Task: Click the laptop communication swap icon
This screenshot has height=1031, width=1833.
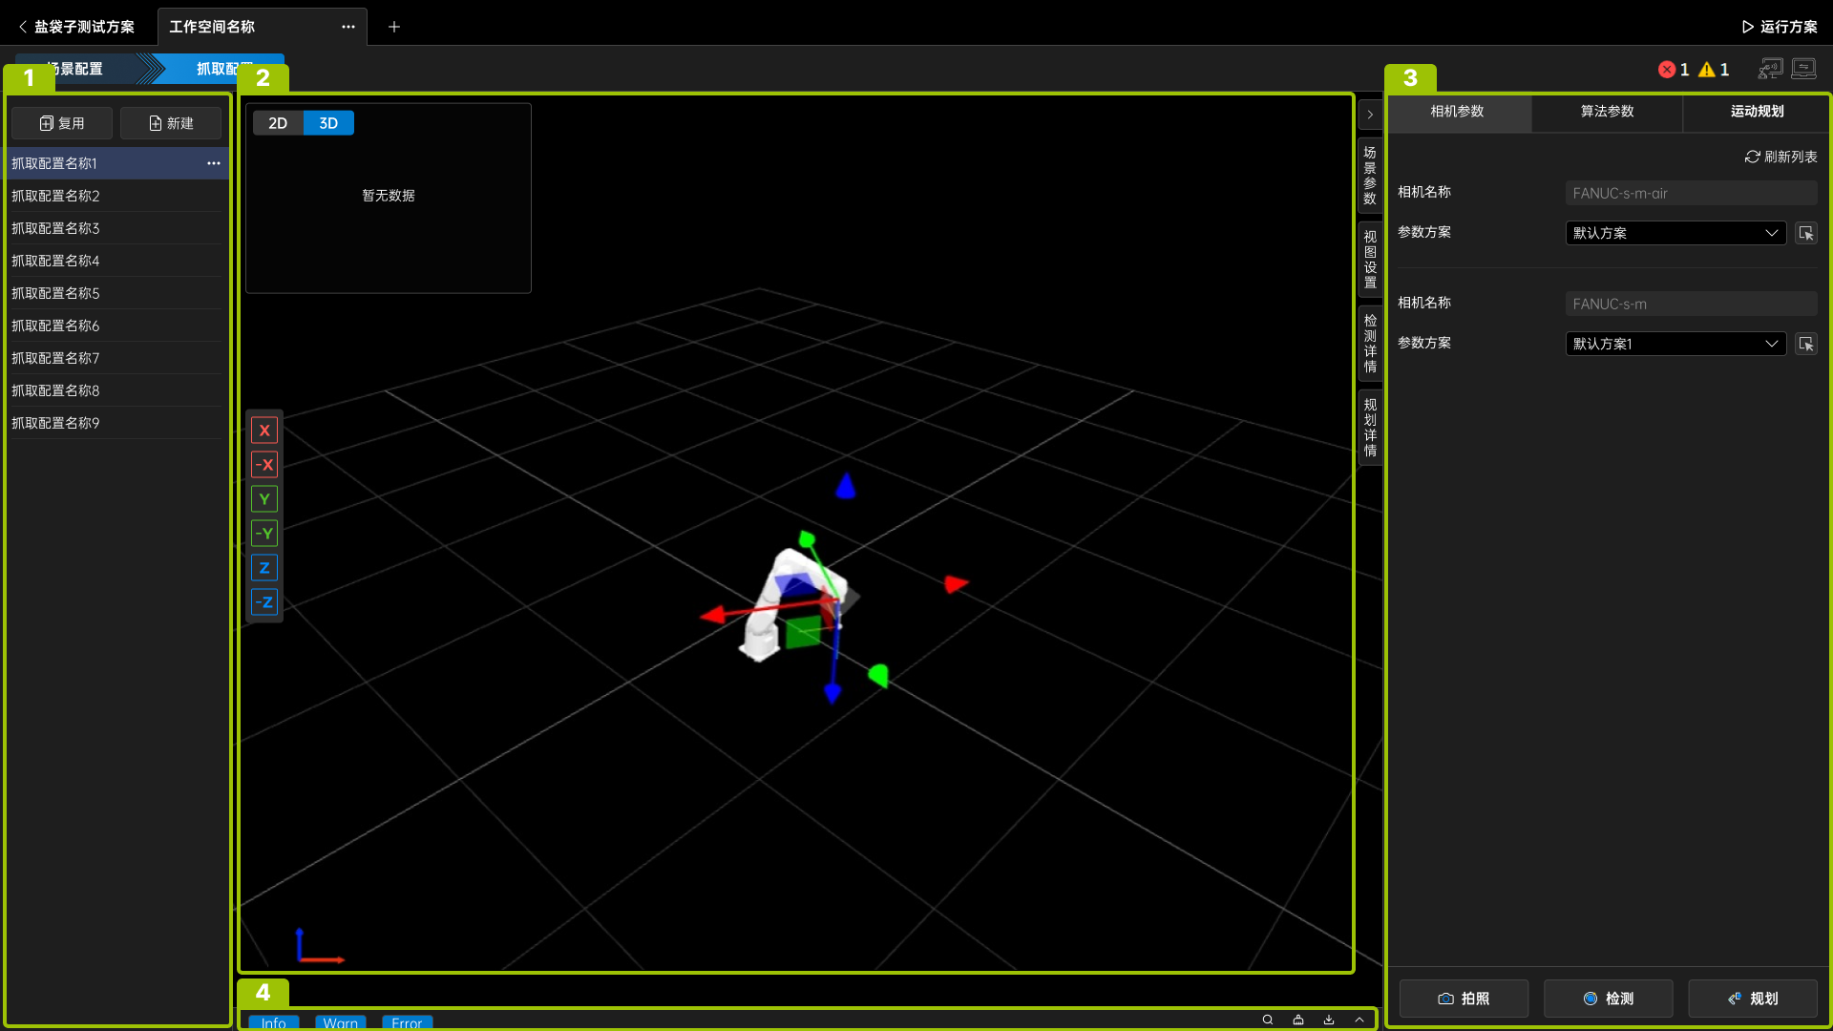Action: pyautogui.click(x=1804, y=69)
